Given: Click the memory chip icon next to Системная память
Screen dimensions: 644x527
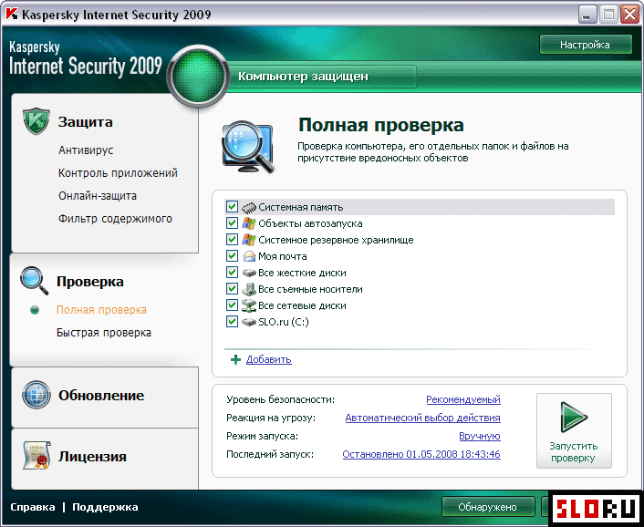Looking at the screenshot, I should (249, 207).
